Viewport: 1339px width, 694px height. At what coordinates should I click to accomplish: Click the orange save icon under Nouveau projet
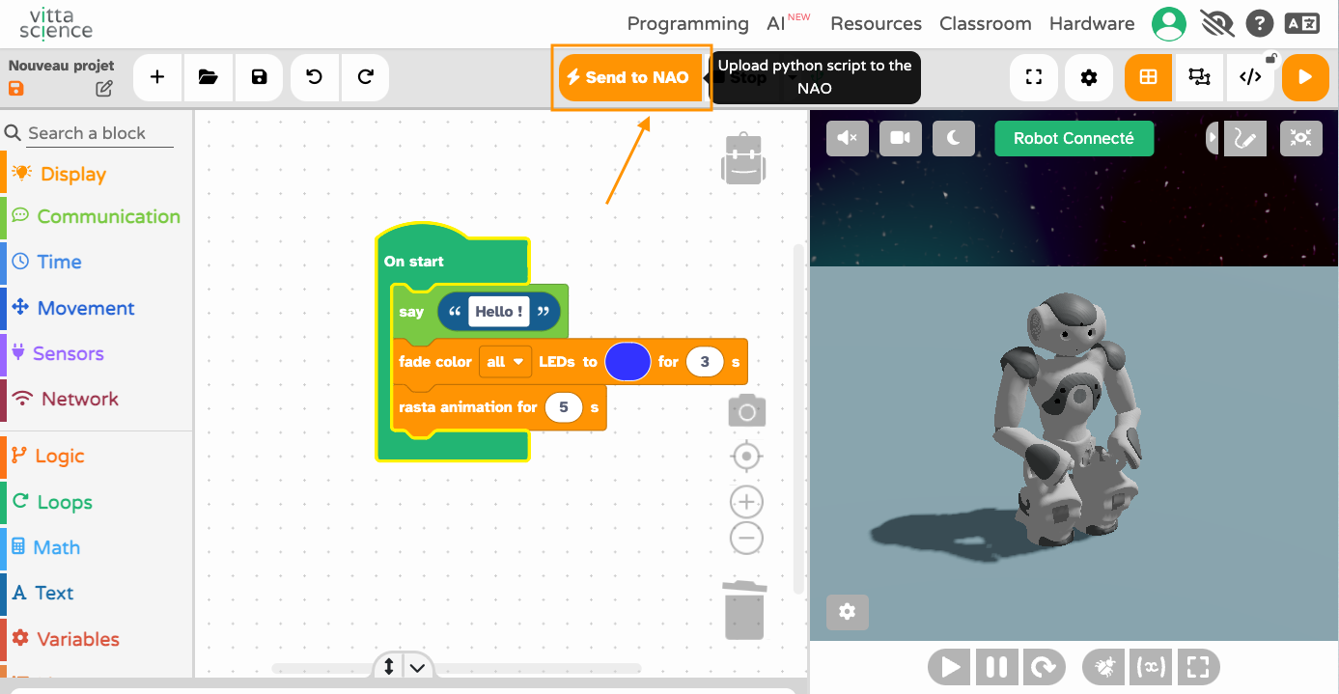pyautogui.click(x=16, y=89)
